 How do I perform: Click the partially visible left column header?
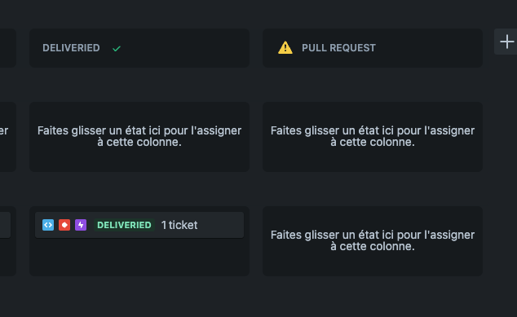click(8, 48)
